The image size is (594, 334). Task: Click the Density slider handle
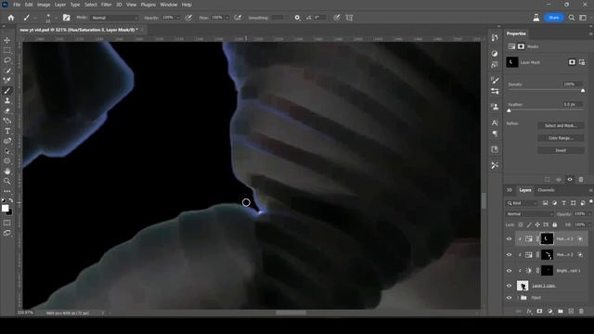[x=583, y=91]
